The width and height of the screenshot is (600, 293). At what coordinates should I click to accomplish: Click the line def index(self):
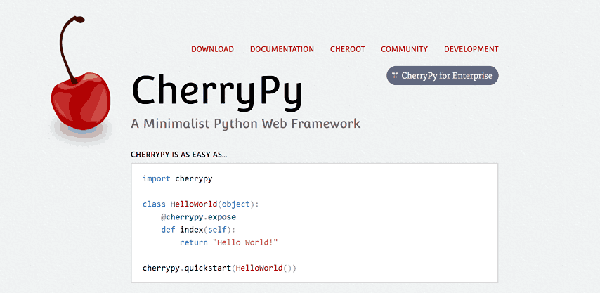tap(198, 230)
